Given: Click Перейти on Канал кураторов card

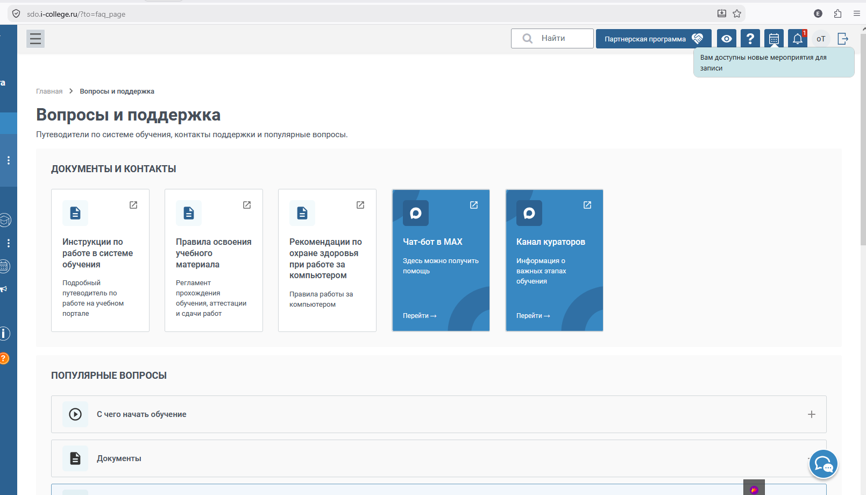Looking at the screenshot, I should click(533, 316).
